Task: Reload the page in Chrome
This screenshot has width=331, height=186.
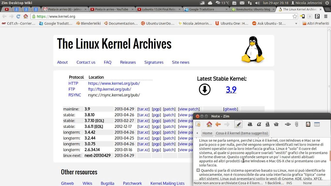Action: pos(18,16)
